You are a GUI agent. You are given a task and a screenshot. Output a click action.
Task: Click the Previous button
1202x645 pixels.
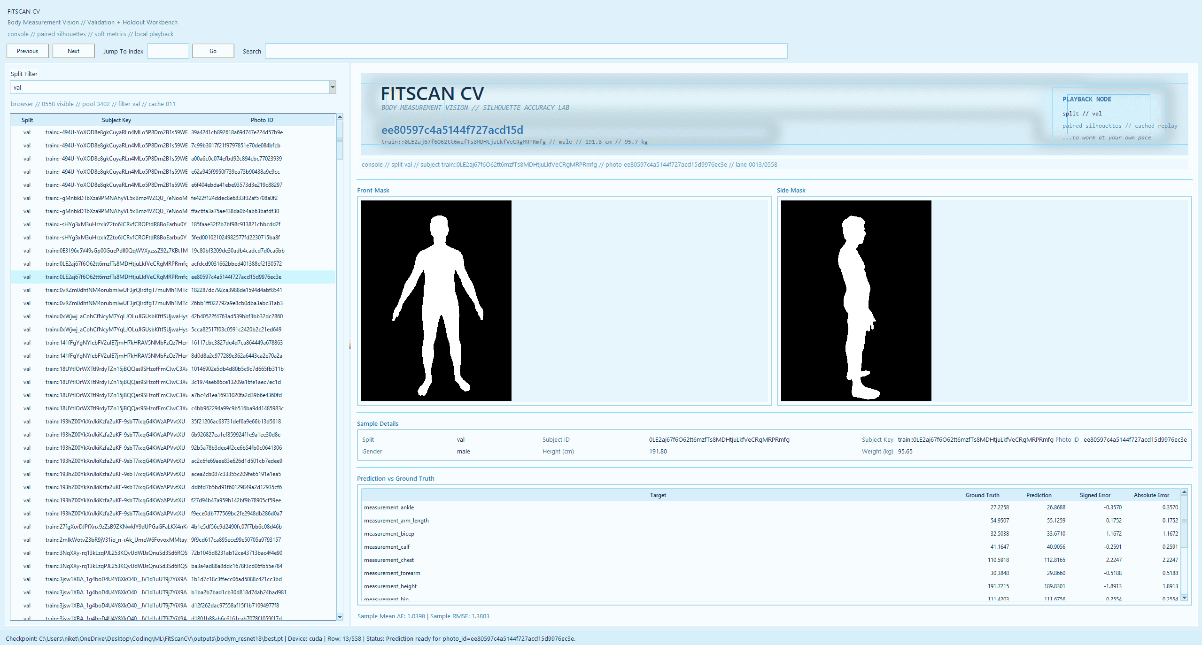click(27, 51)
